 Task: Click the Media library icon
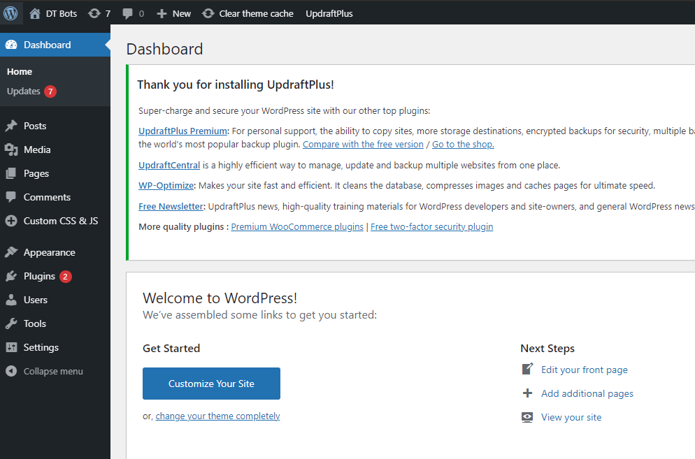(11, 150)
